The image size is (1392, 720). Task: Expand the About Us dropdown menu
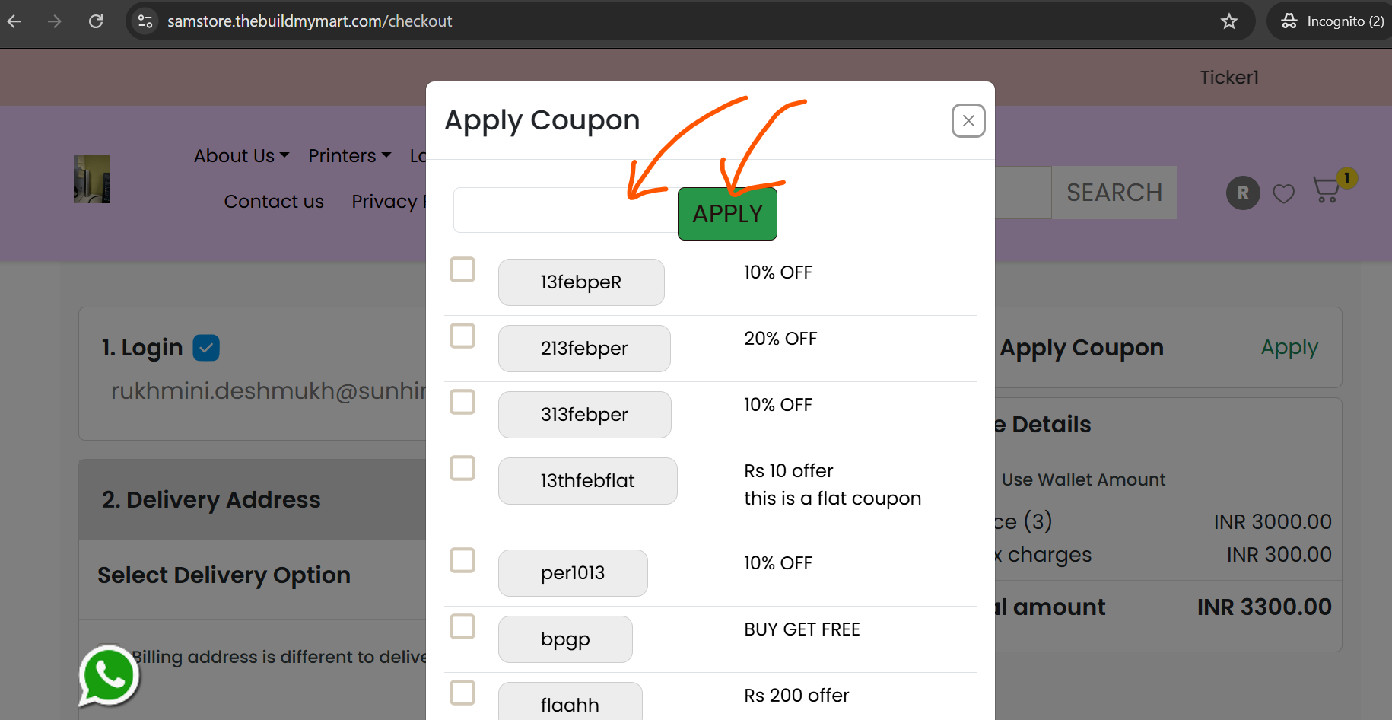241,156
